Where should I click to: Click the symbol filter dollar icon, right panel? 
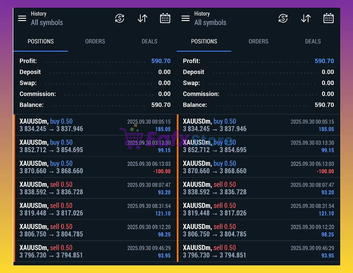pos(283,18)
